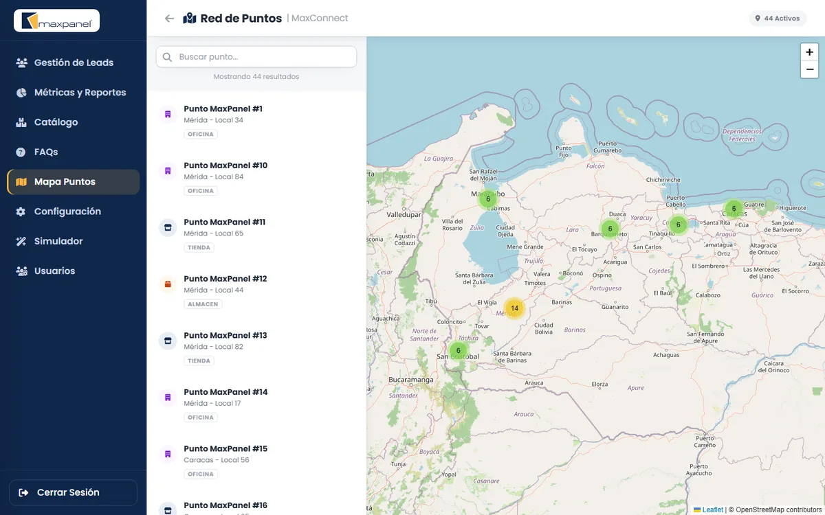This screenshot has width=825, height=515.
Task: Select Punto MaxPanel #15 entry
Action: click(256, 461)
